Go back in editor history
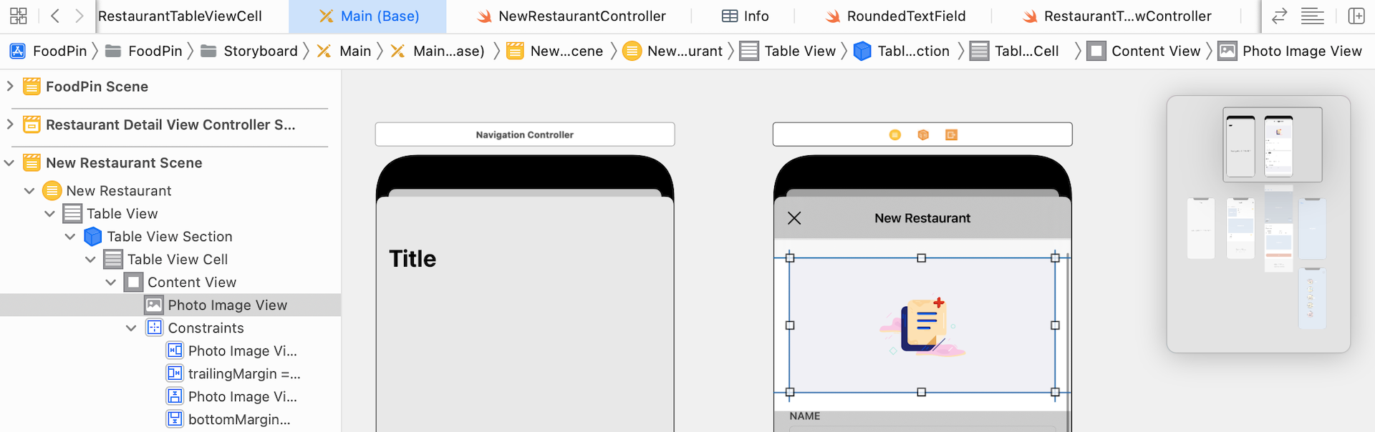The height and width of the screenshot is (432, 1375). pos(55,16)
